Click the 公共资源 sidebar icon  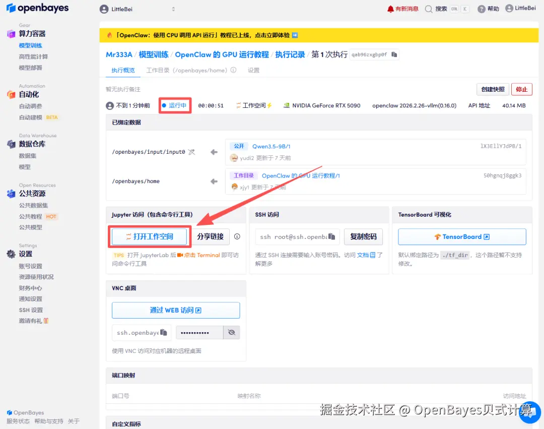pos(11,194)
